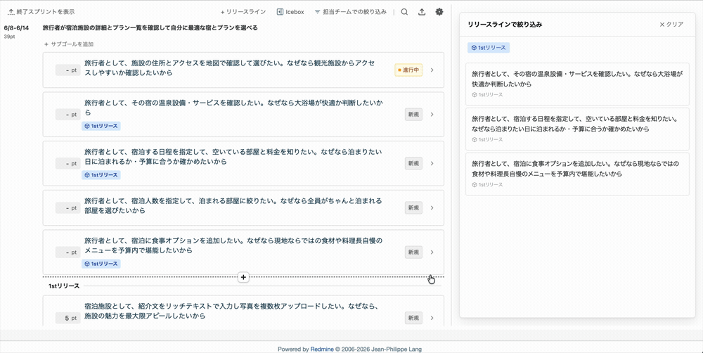Select side panel card about 温泉設備・サービス
703x353 pixels.
[x=577, y=84]
